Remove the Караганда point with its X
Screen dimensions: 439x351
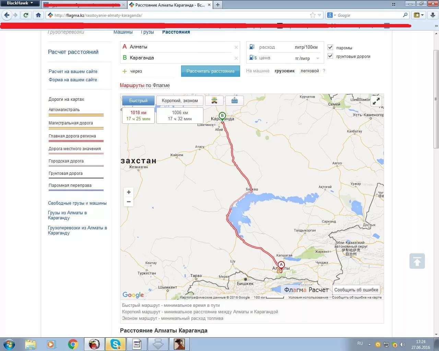pyautogui.click(x=236, y=58)
